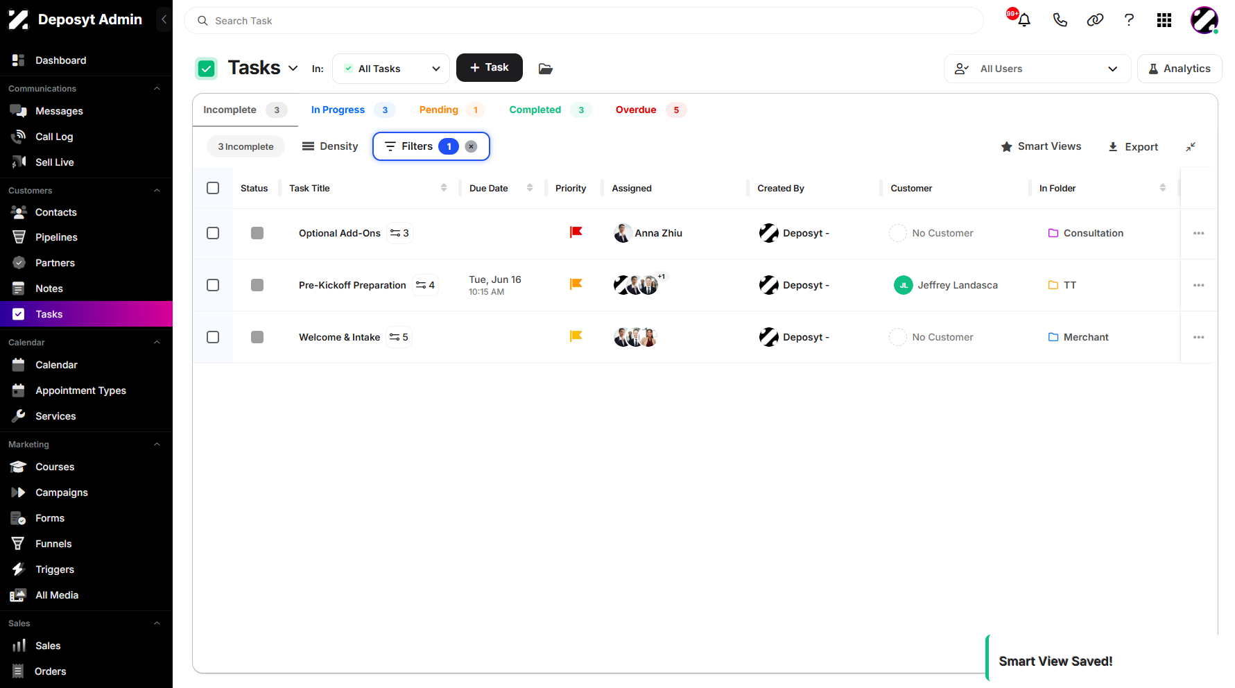This screenshot has height=688, width=1235.
Task: Open the notifications bell icon
Action: pos(1024,20)
